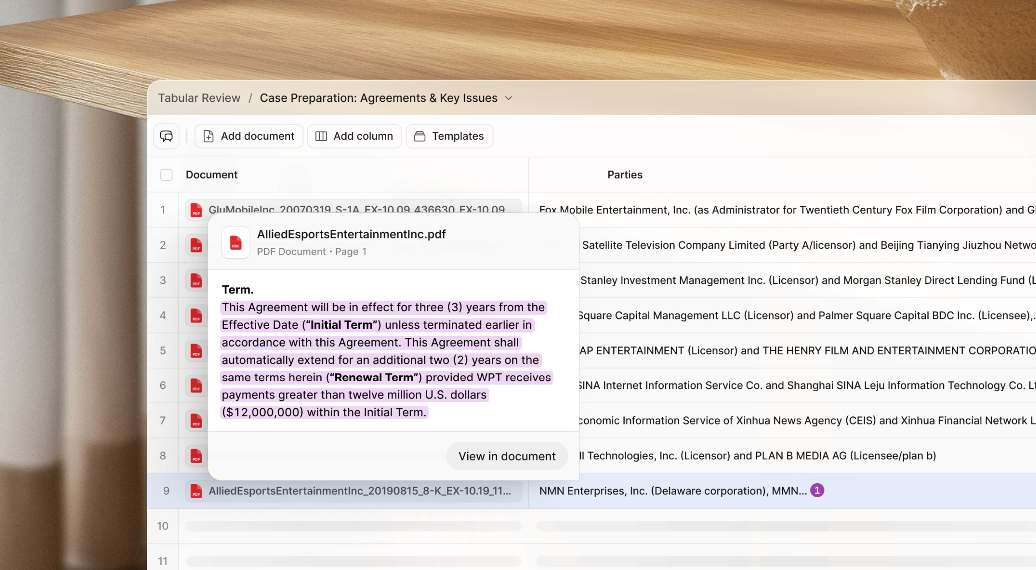Select the Parties column header
This screenshot has width=1036, height=570.
tap(625, 175)
